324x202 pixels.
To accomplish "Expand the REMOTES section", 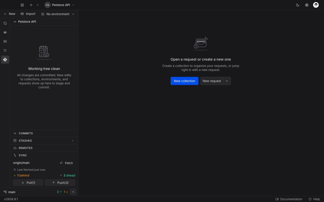I will [44, 148].
